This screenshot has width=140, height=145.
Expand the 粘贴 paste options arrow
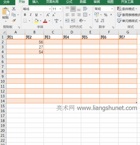6,21
